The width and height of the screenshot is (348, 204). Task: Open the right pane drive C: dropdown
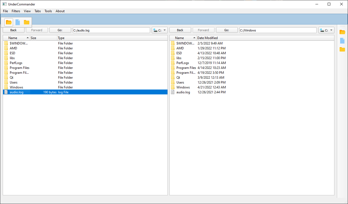coord(326,30)
